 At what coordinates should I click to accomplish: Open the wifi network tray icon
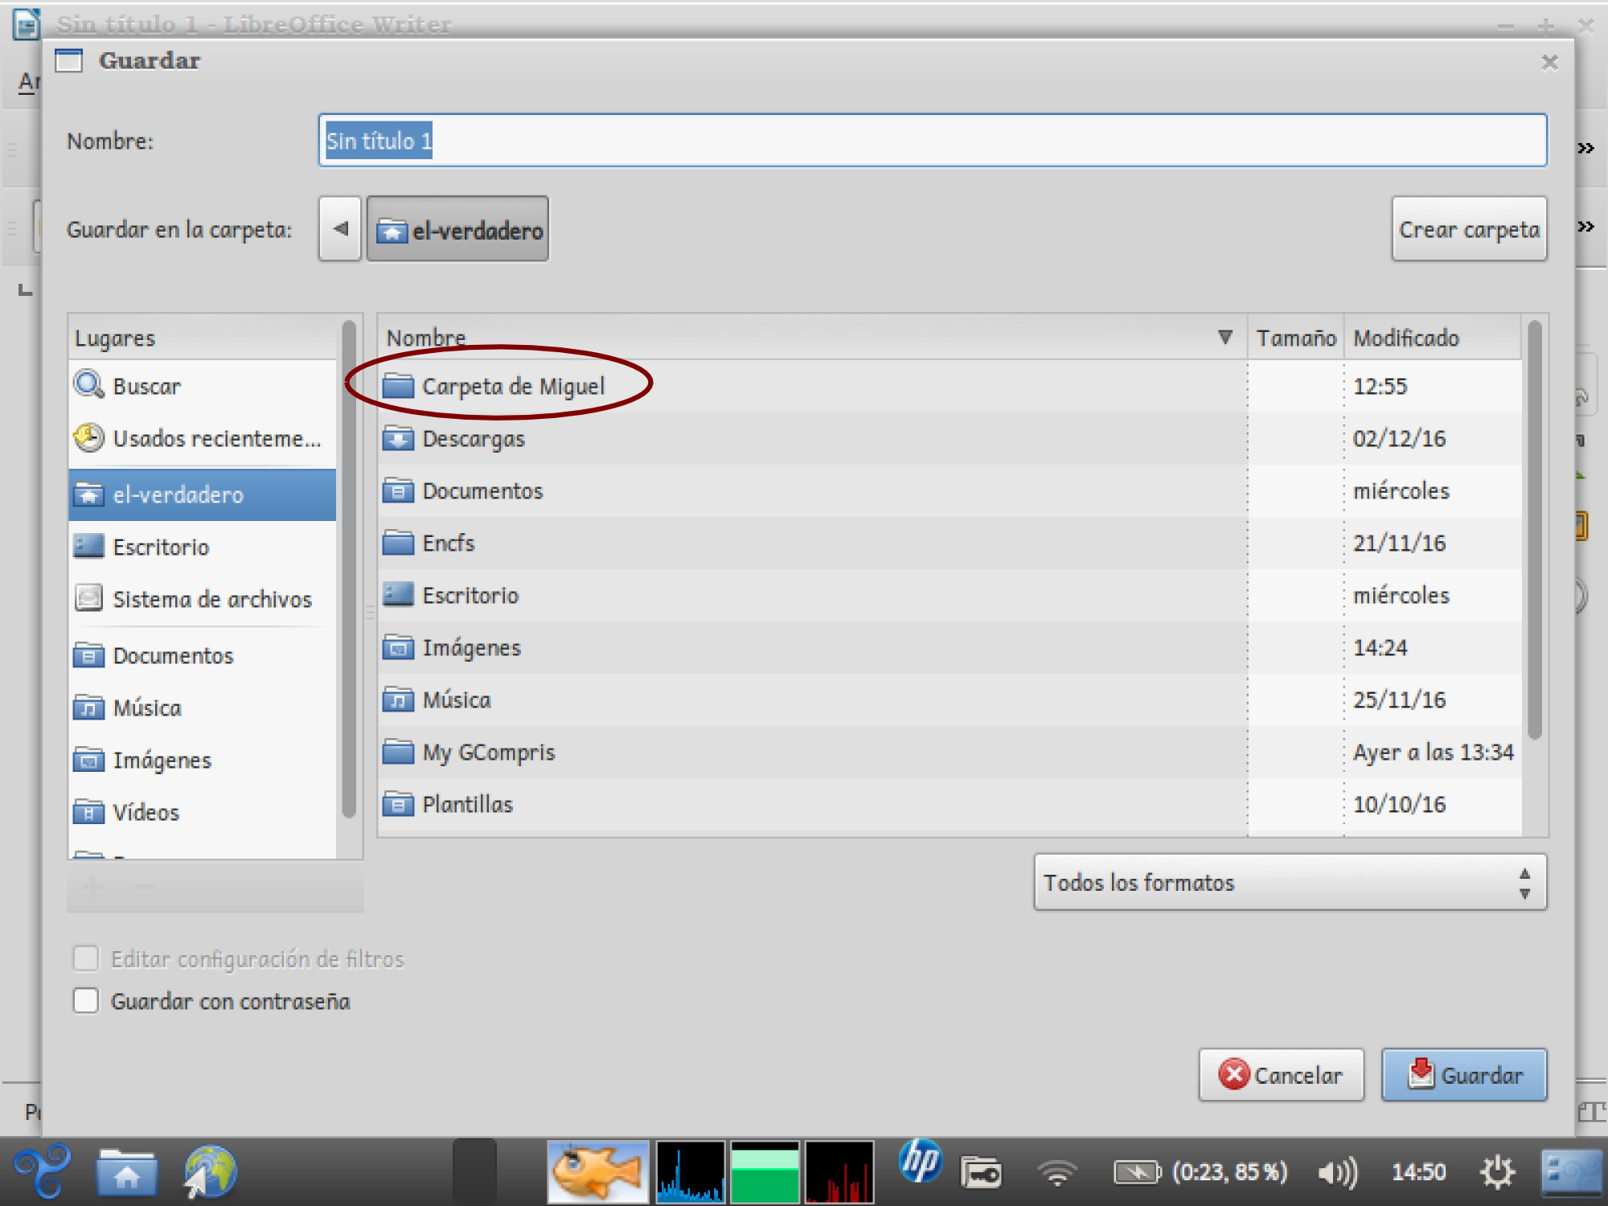tap(1057, 1173)
